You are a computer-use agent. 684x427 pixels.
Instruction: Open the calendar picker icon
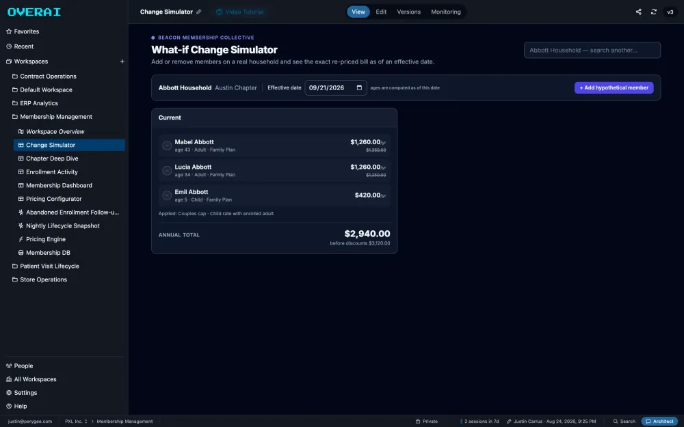pos(360,87)
